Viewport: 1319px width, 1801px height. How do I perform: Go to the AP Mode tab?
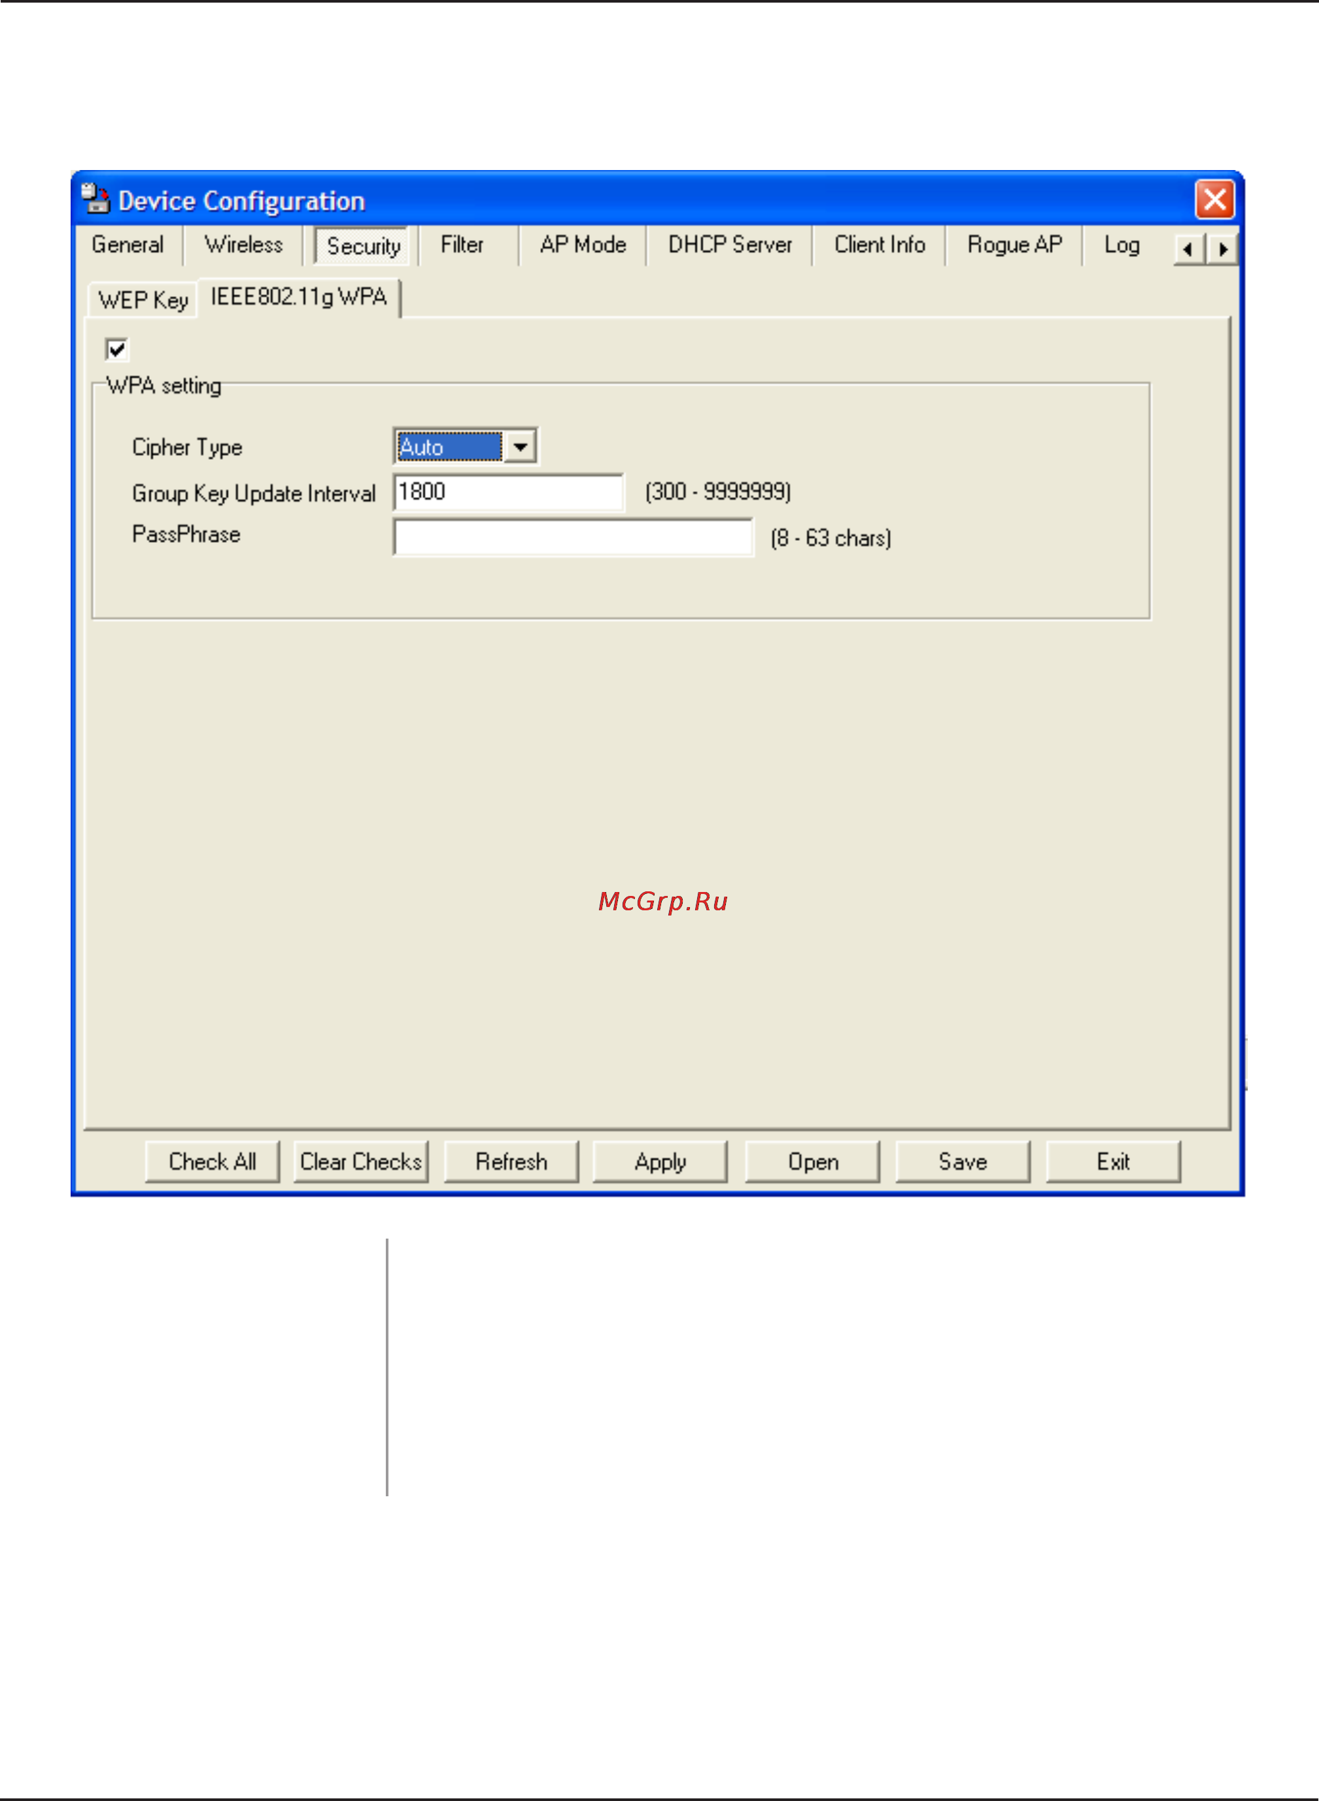583,245
